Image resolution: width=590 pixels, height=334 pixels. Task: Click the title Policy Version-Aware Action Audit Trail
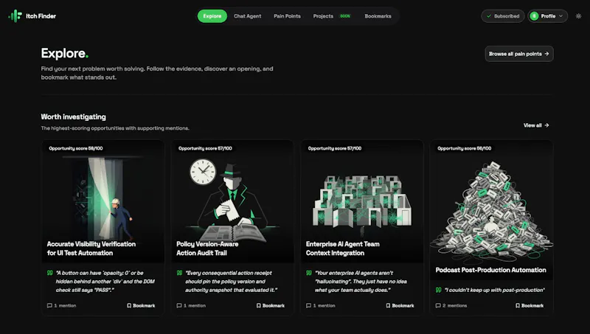pyautogui.click(x=207, y=248)
